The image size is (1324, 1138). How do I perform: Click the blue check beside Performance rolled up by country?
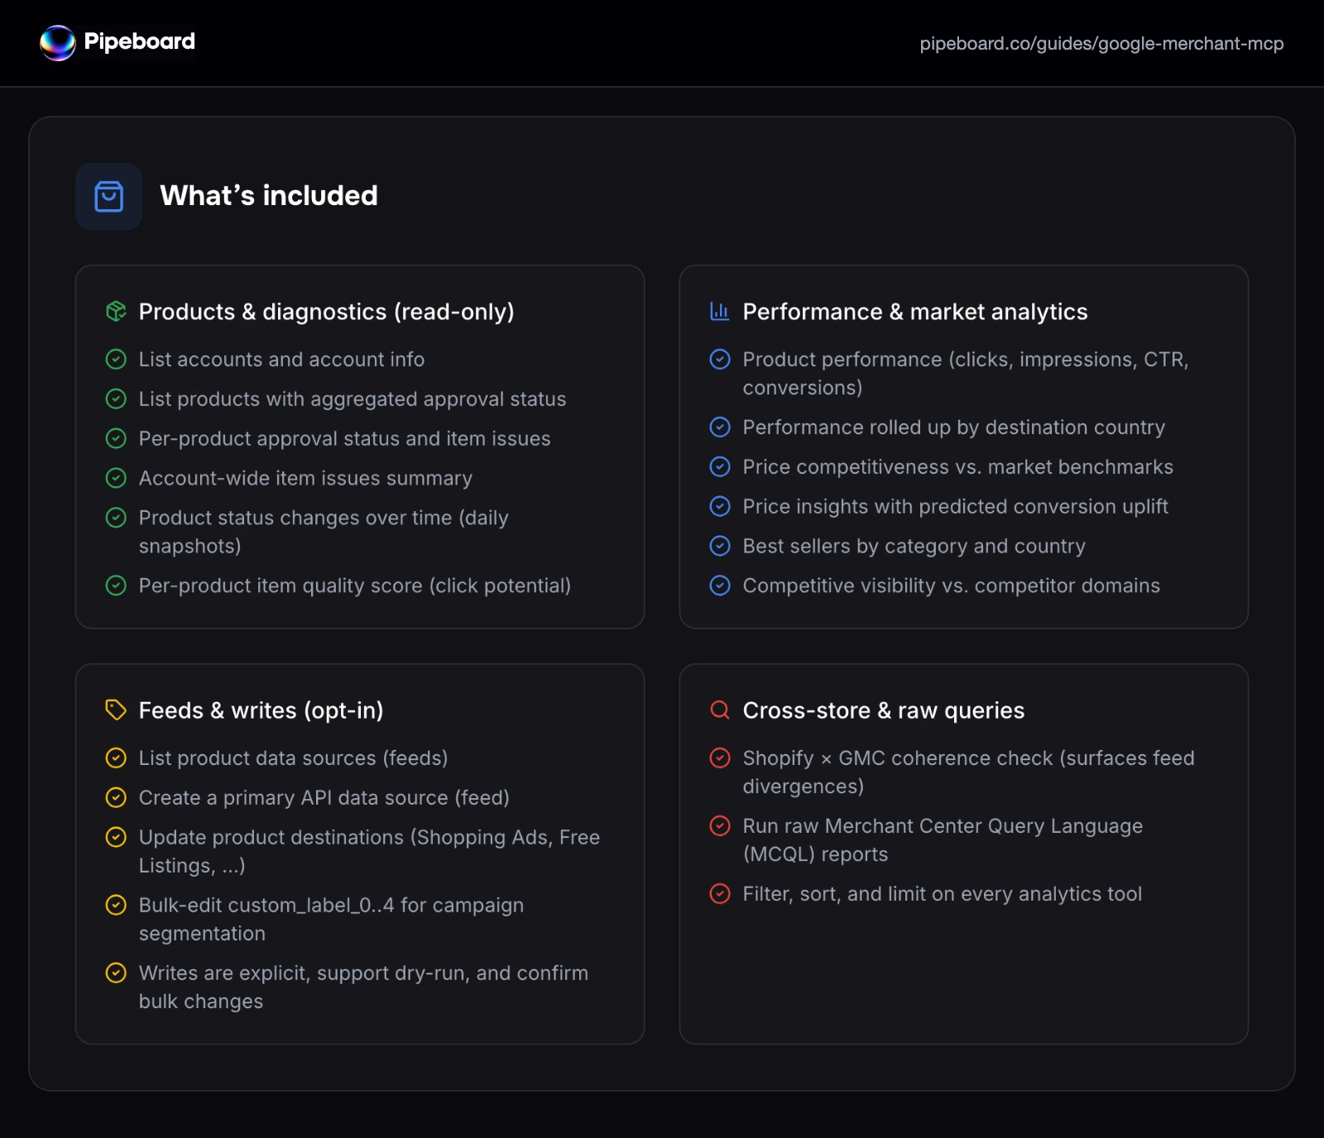coord(721,427)
